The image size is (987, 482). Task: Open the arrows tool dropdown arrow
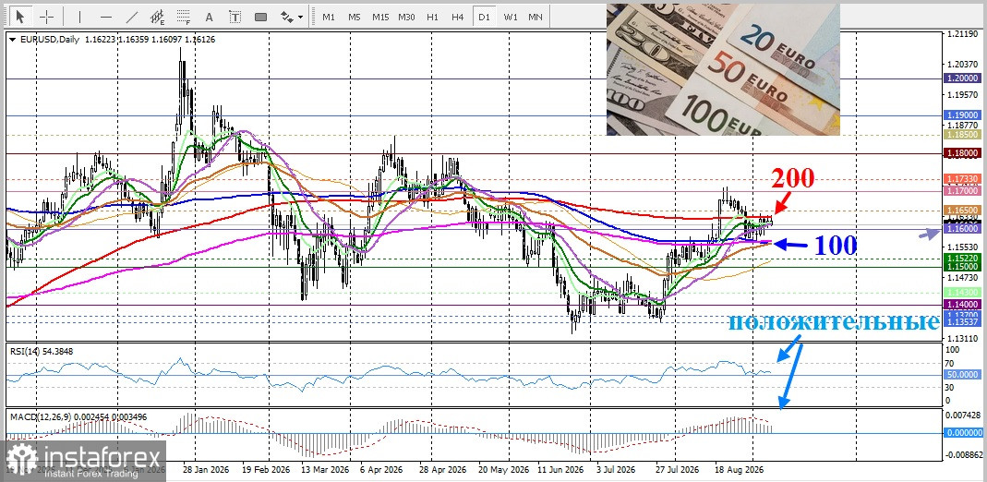click(301, 17)
